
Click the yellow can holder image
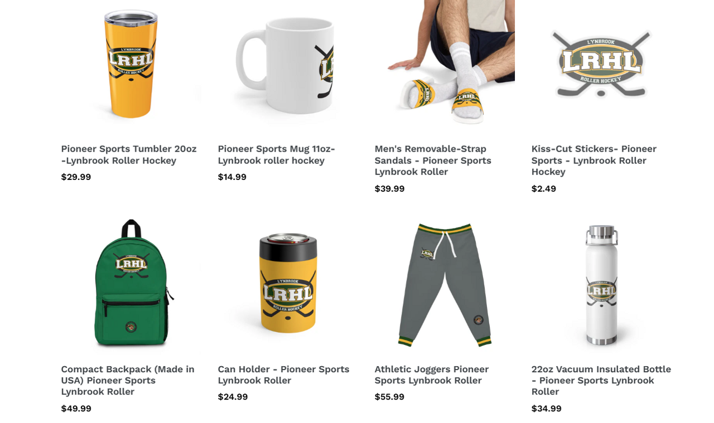point(288,283)
